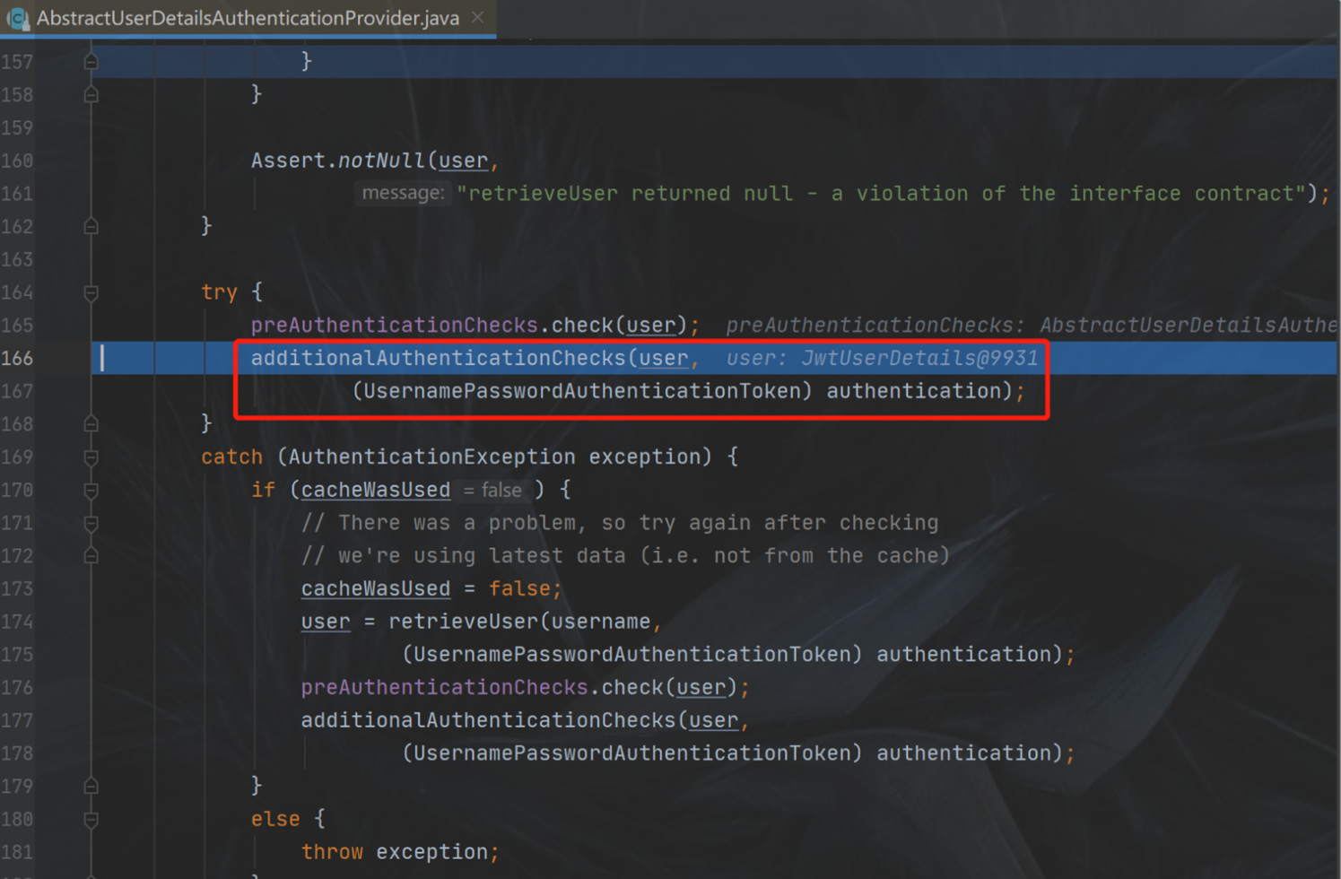Click the fold end marker on line 179
This screenshot has height=879, width=1341.
point(91,787)
